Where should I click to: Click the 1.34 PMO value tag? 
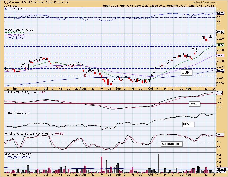pyautogui.click(x=220, y=92)
